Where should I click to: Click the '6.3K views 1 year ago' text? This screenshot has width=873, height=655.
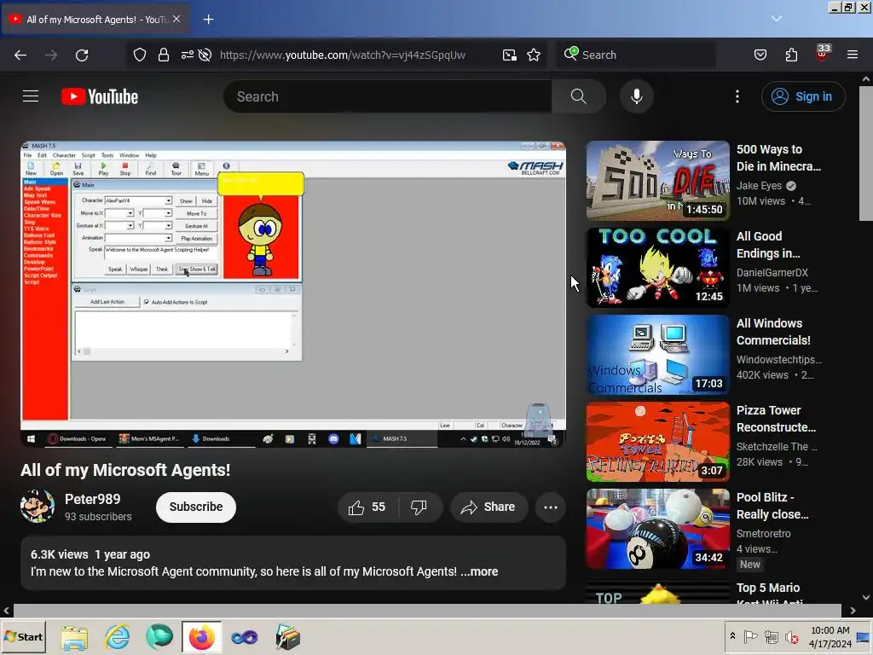coord(90,554)
